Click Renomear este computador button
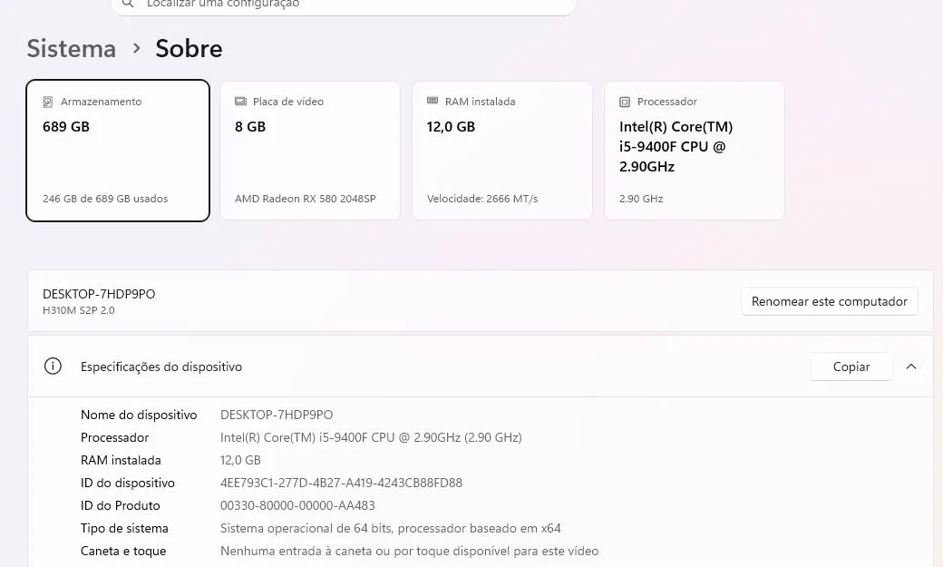This screenshot has height=567, width=943. (x=830, y=301)
